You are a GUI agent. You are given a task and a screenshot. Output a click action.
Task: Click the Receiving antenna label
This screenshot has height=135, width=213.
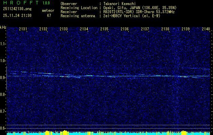pyautogui.click(x=78, y=16)
